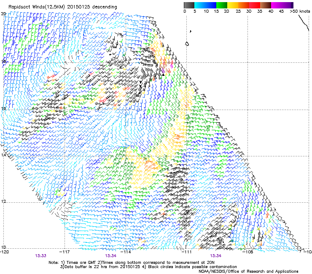Click the "40" tick label under the color scale
312x274 pixels.
pyautogui.click(x=271, y=11)
